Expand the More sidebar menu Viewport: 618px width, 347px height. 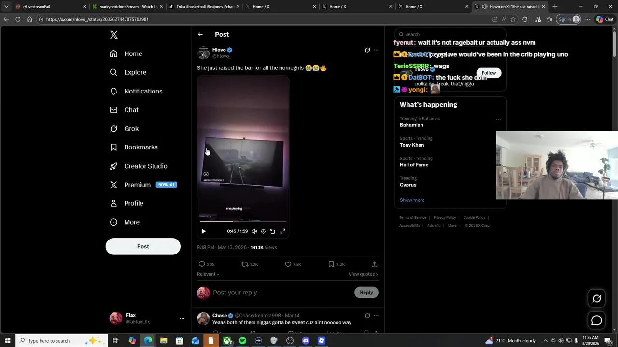click(x=124, y=222)
